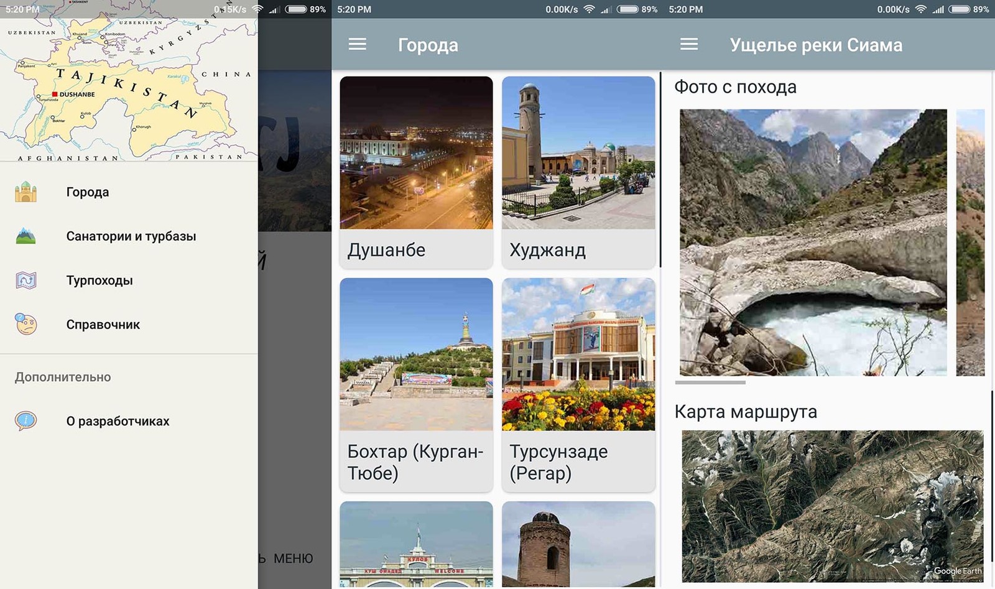Open Санатории и турбазы menu item

129,236
